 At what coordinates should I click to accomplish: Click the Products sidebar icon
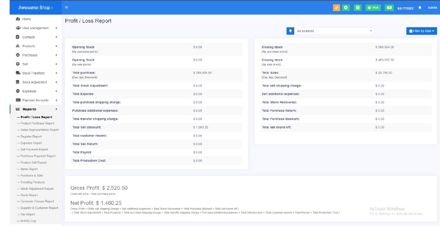(x=18, y=46)
